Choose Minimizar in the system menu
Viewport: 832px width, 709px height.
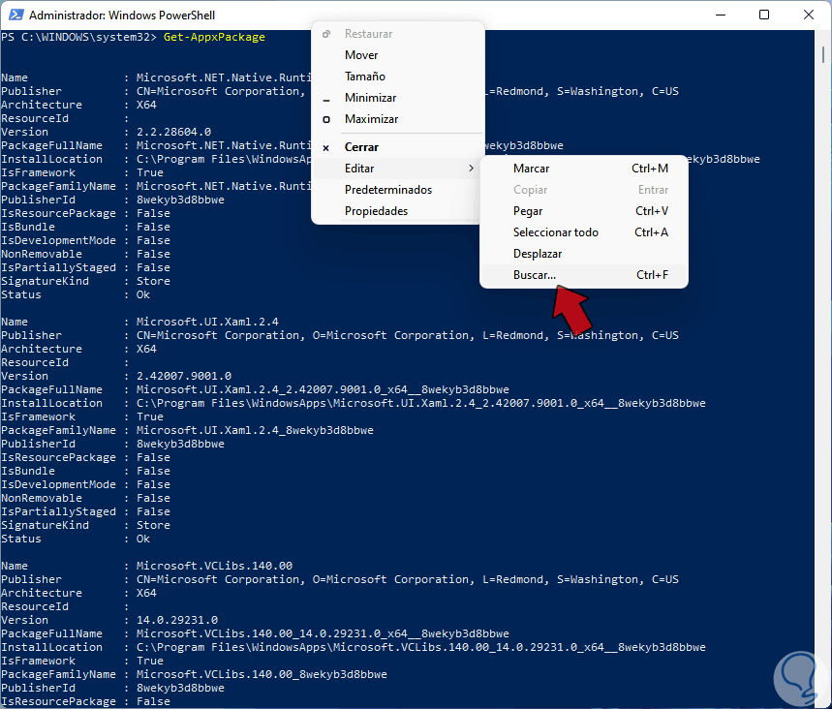(398, 98)
